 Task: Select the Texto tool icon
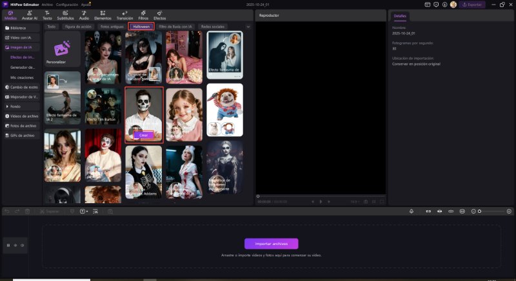point(47,15)
